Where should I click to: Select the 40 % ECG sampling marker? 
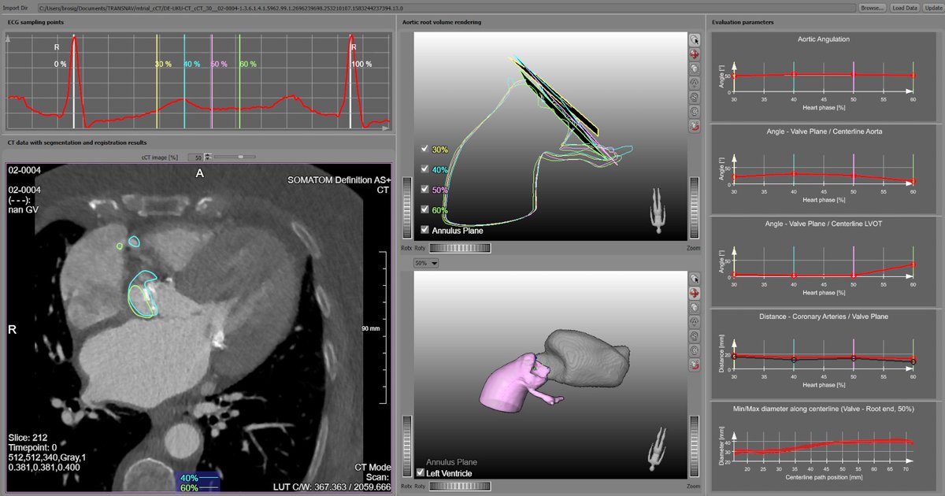(185, 80)
